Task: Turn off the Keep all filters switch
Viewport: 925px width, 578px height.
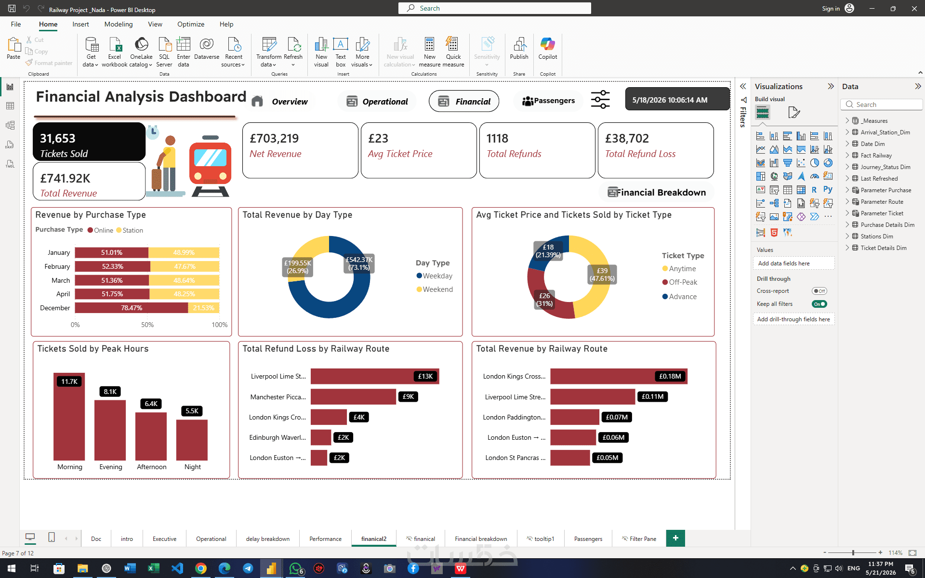Action: [x=819, y=304]
